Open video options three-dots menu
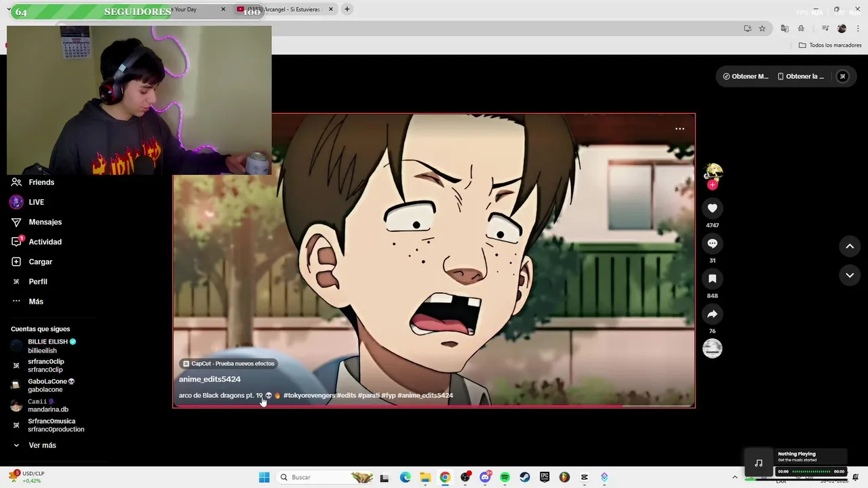The image size is (868, 488). [x=679, y=129]
